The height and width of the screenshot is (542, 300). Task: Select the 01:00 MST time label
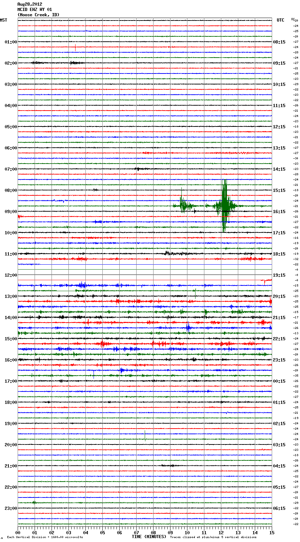click(x=11, y=42)
